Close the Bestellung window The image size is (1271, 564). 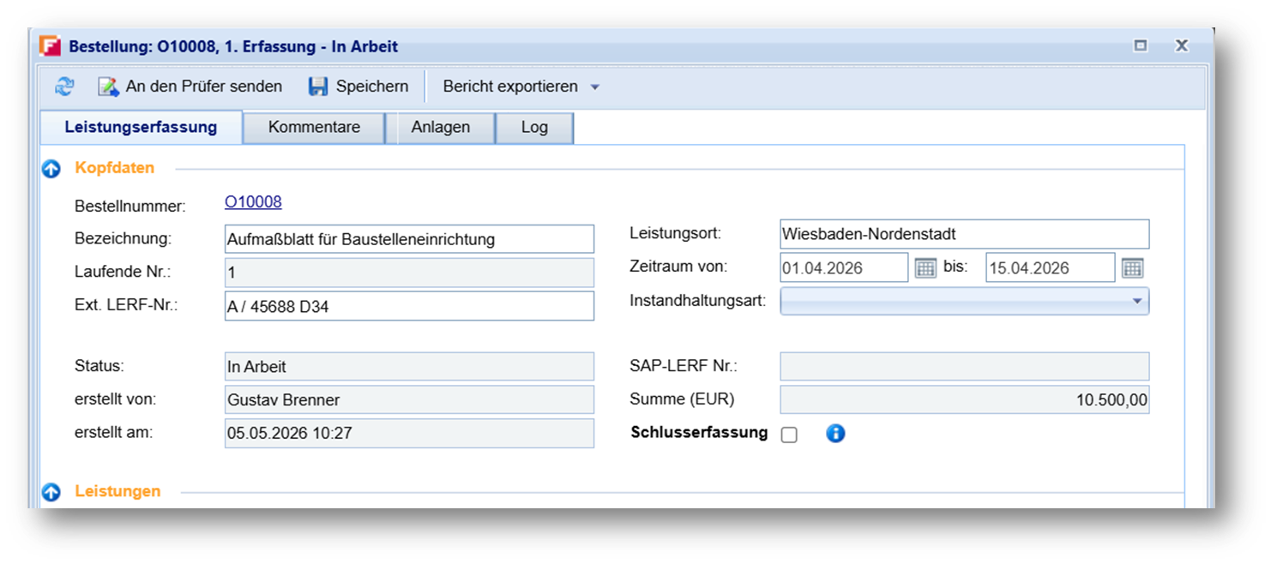1182,46
